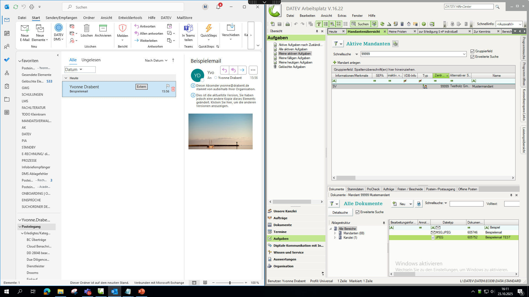This screenshot has height=297, width=529.
Task: Adjust the Outlook zoom slider
Action: pos(230,283)
